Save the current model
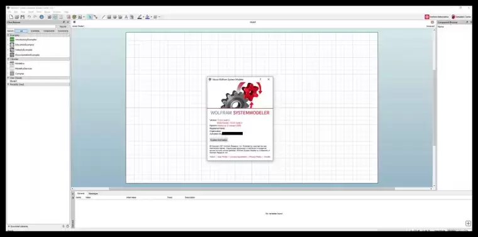 point(22,17)
